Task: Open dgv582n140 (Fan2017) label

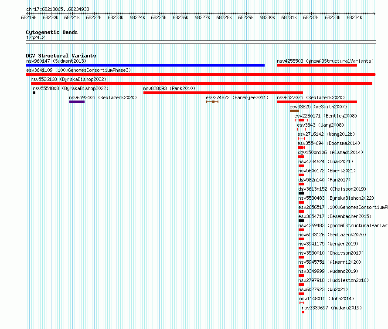Action: 324,180
